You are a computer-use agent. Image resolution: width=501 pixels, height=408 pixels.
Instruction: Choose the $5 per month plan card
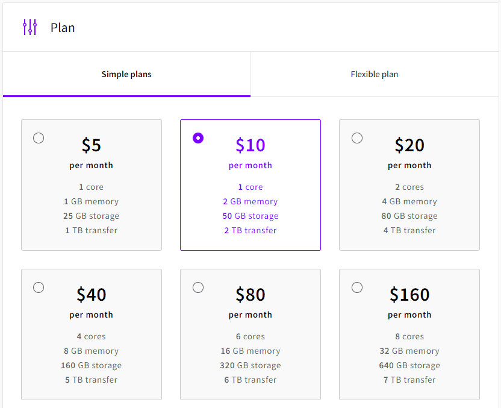[x=91, y=185]
